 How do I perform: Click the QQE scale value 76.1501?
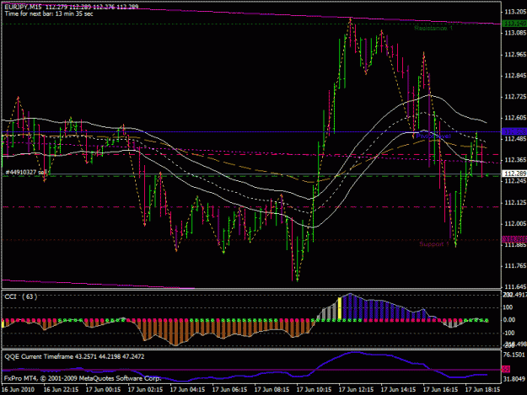click(514, 355)
